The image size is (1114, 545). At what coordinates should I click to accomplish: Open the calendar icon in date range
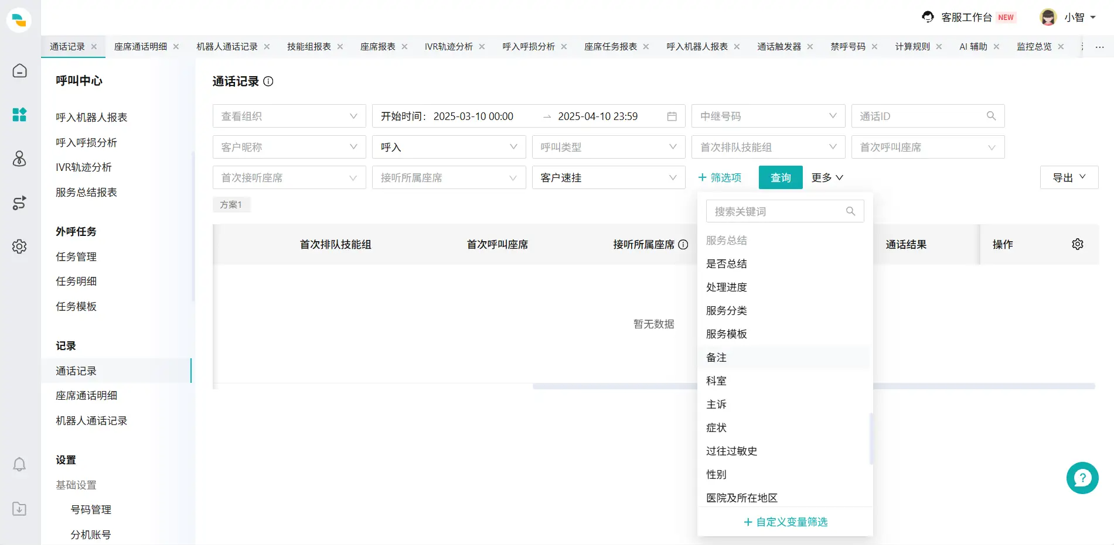point(672,116)
